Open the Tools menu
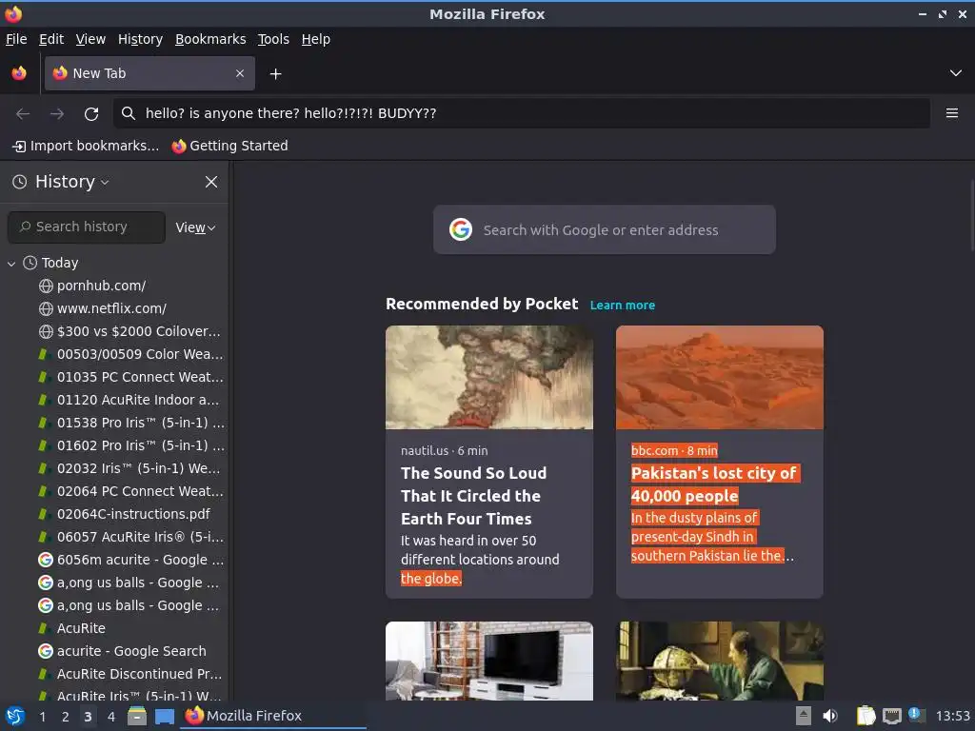The height and width of the screenshot is (731, 975). point(273,39)
